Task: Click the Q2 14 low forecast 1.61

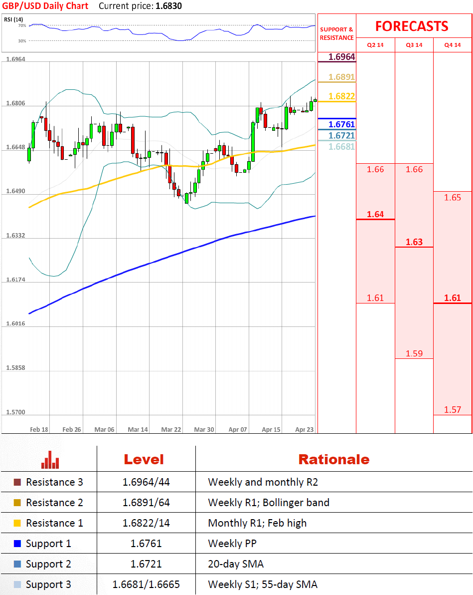Action: [x=375, y=298]
